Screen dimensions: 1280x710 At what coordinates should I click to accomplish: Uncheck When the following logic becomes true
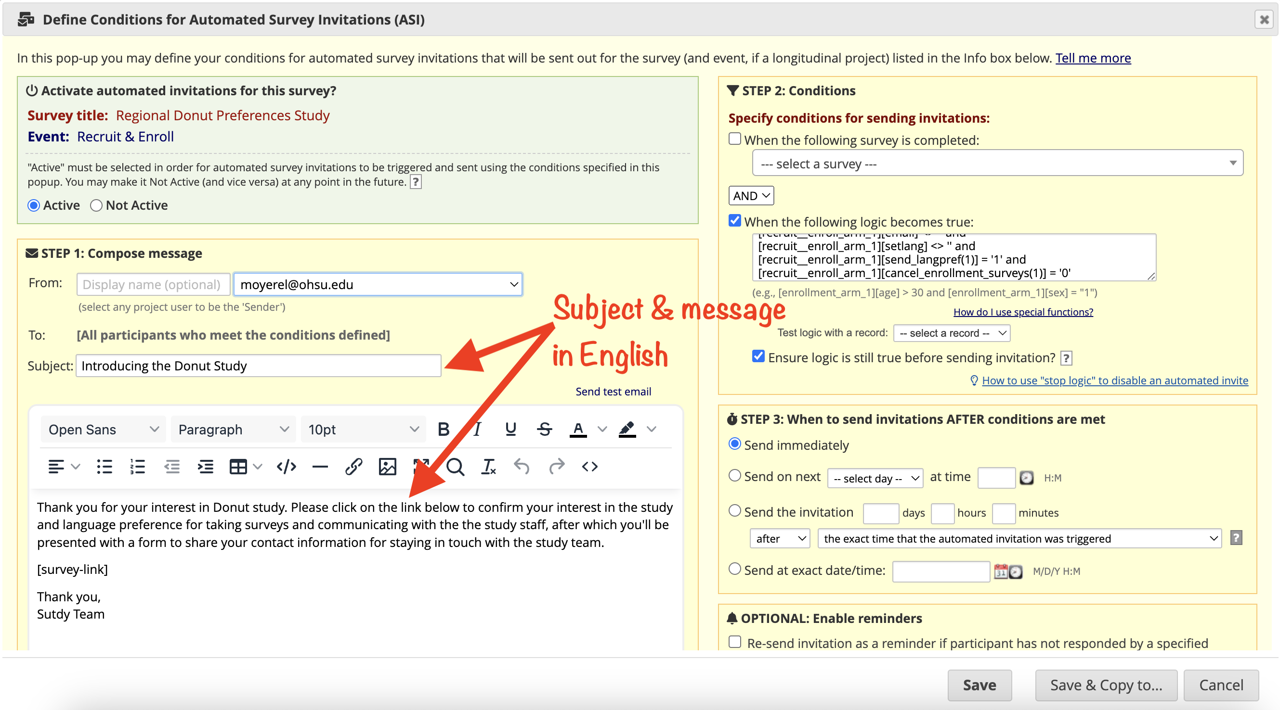[734, 220]
